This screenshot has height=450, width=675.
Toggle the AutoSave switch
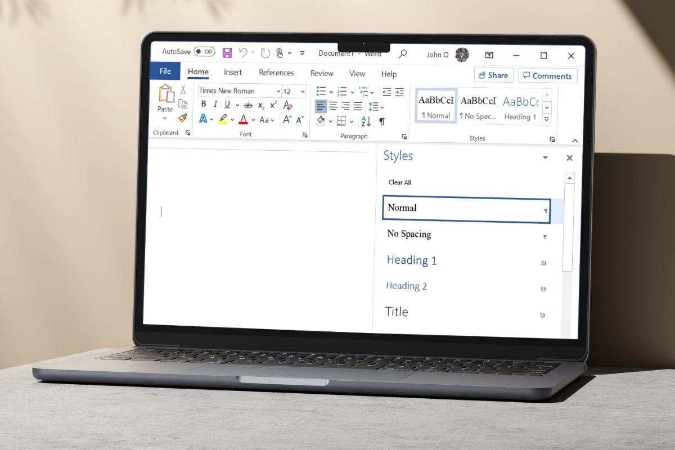pyautogui.click(x=205, y=52)
